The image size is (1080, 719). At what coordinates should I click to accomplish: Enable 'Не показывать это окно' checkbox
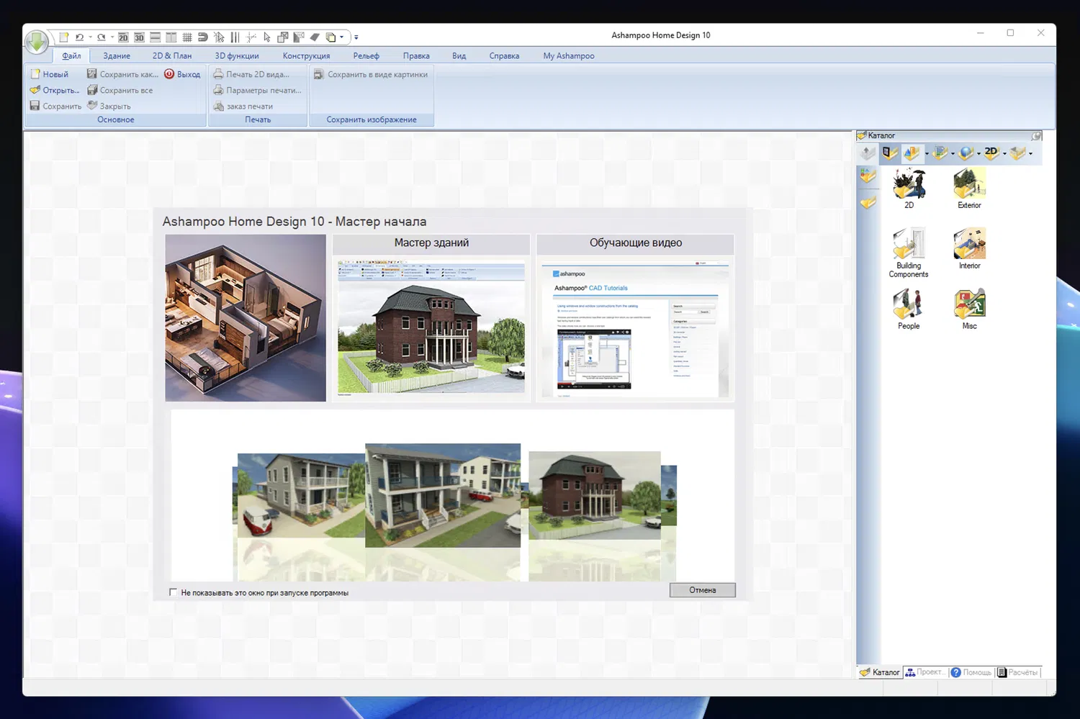(173, 592)
